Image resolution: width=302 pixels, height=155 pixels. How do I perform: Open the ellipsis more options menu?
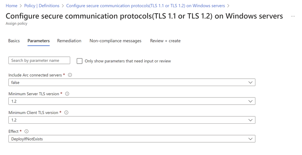point(293,16)
